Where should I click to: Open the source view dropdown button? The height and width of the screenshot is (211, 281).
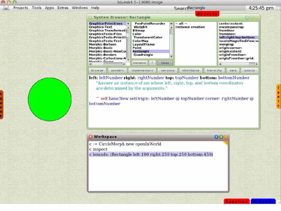pos(250,70)
